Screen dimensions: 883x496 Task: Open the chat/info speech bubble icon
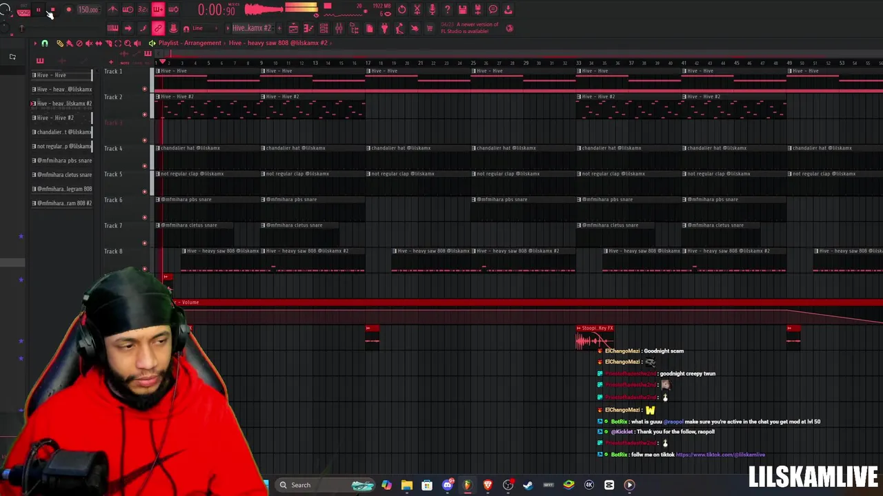click(493, 10)
